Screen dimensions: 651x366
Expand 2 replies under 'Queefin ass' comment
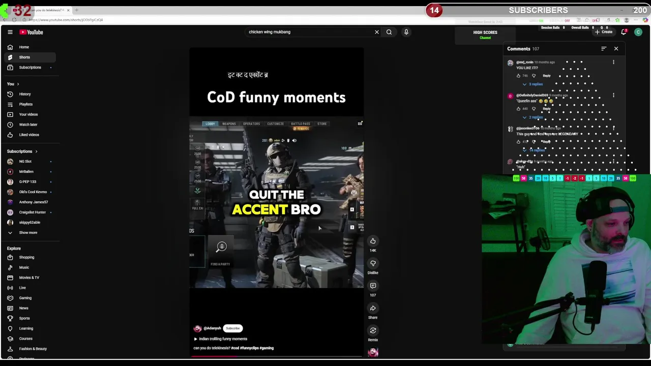(532, 117)
